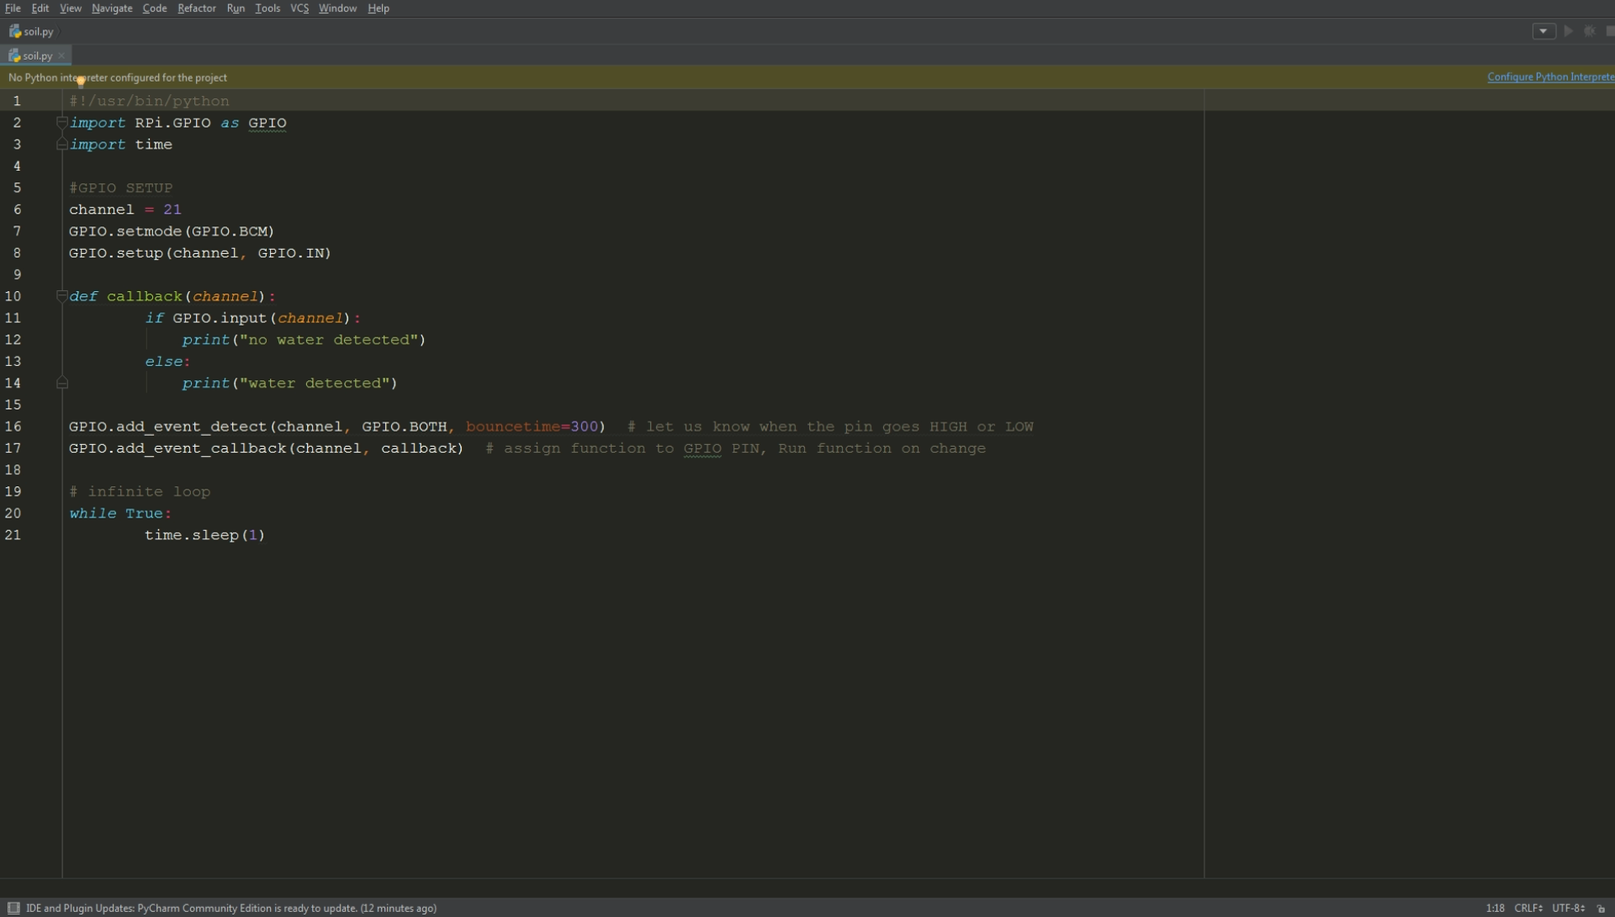Image resolution: width=1615 pixels, height=917 pixels.
Task: Open the UTF-8 file encoding selector
Action: 1568,908
